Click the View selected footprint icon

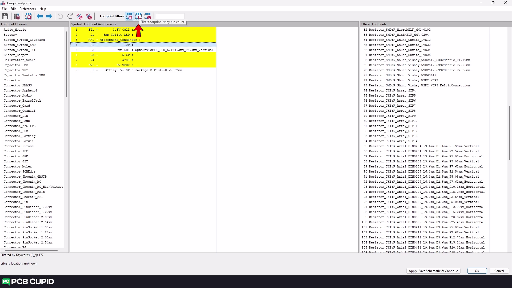(x=28, y=16)
